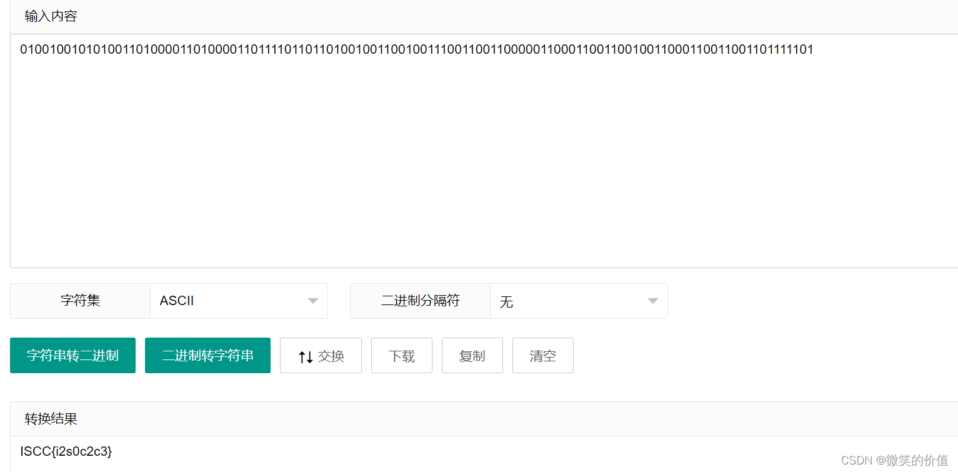This screenshot has width=958, height=472.
Task: Click the 二进制分隔符 label
Action: [x=420, y=301]
